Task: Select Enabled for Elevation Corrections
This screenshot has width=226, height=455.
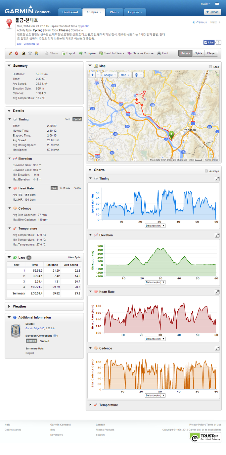Action: point(31,341)
